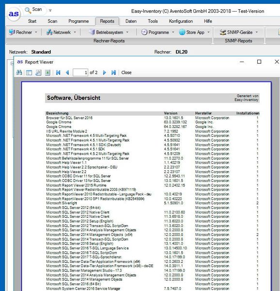
Task: Click 'Microsoft ODBC Driver 13 for SQL Server'
Action: click(x=78, y=180)
